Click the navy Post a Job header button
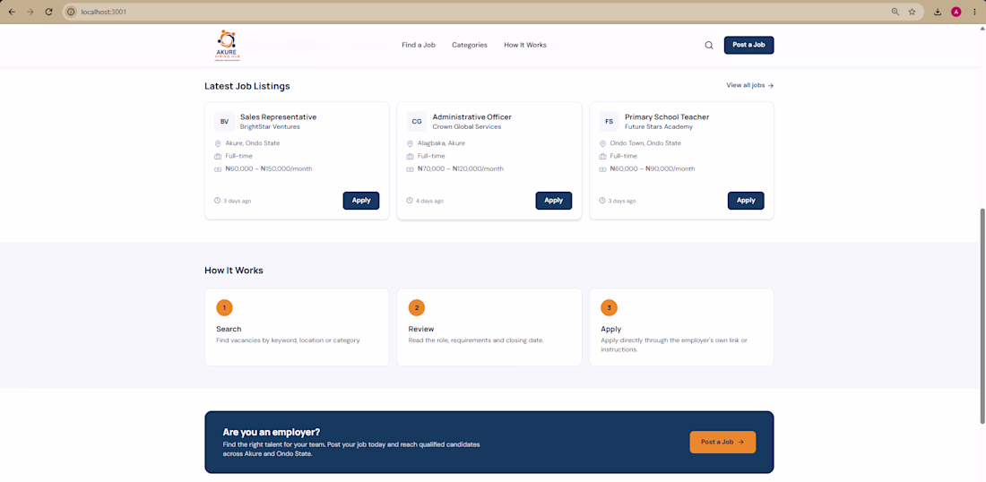Image resolution: width=986 pixels, height=482 pixels. tap(748, 46)
